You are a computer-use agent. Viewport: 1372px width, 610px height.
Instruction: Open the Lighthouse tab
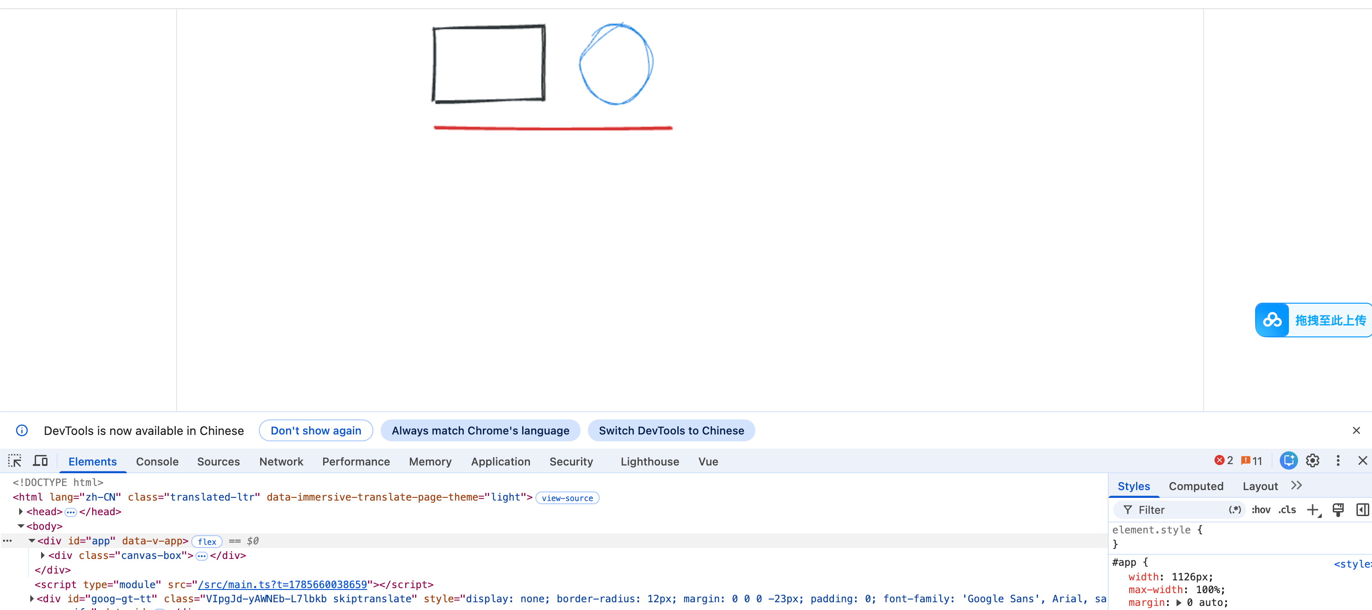(649, 462)
